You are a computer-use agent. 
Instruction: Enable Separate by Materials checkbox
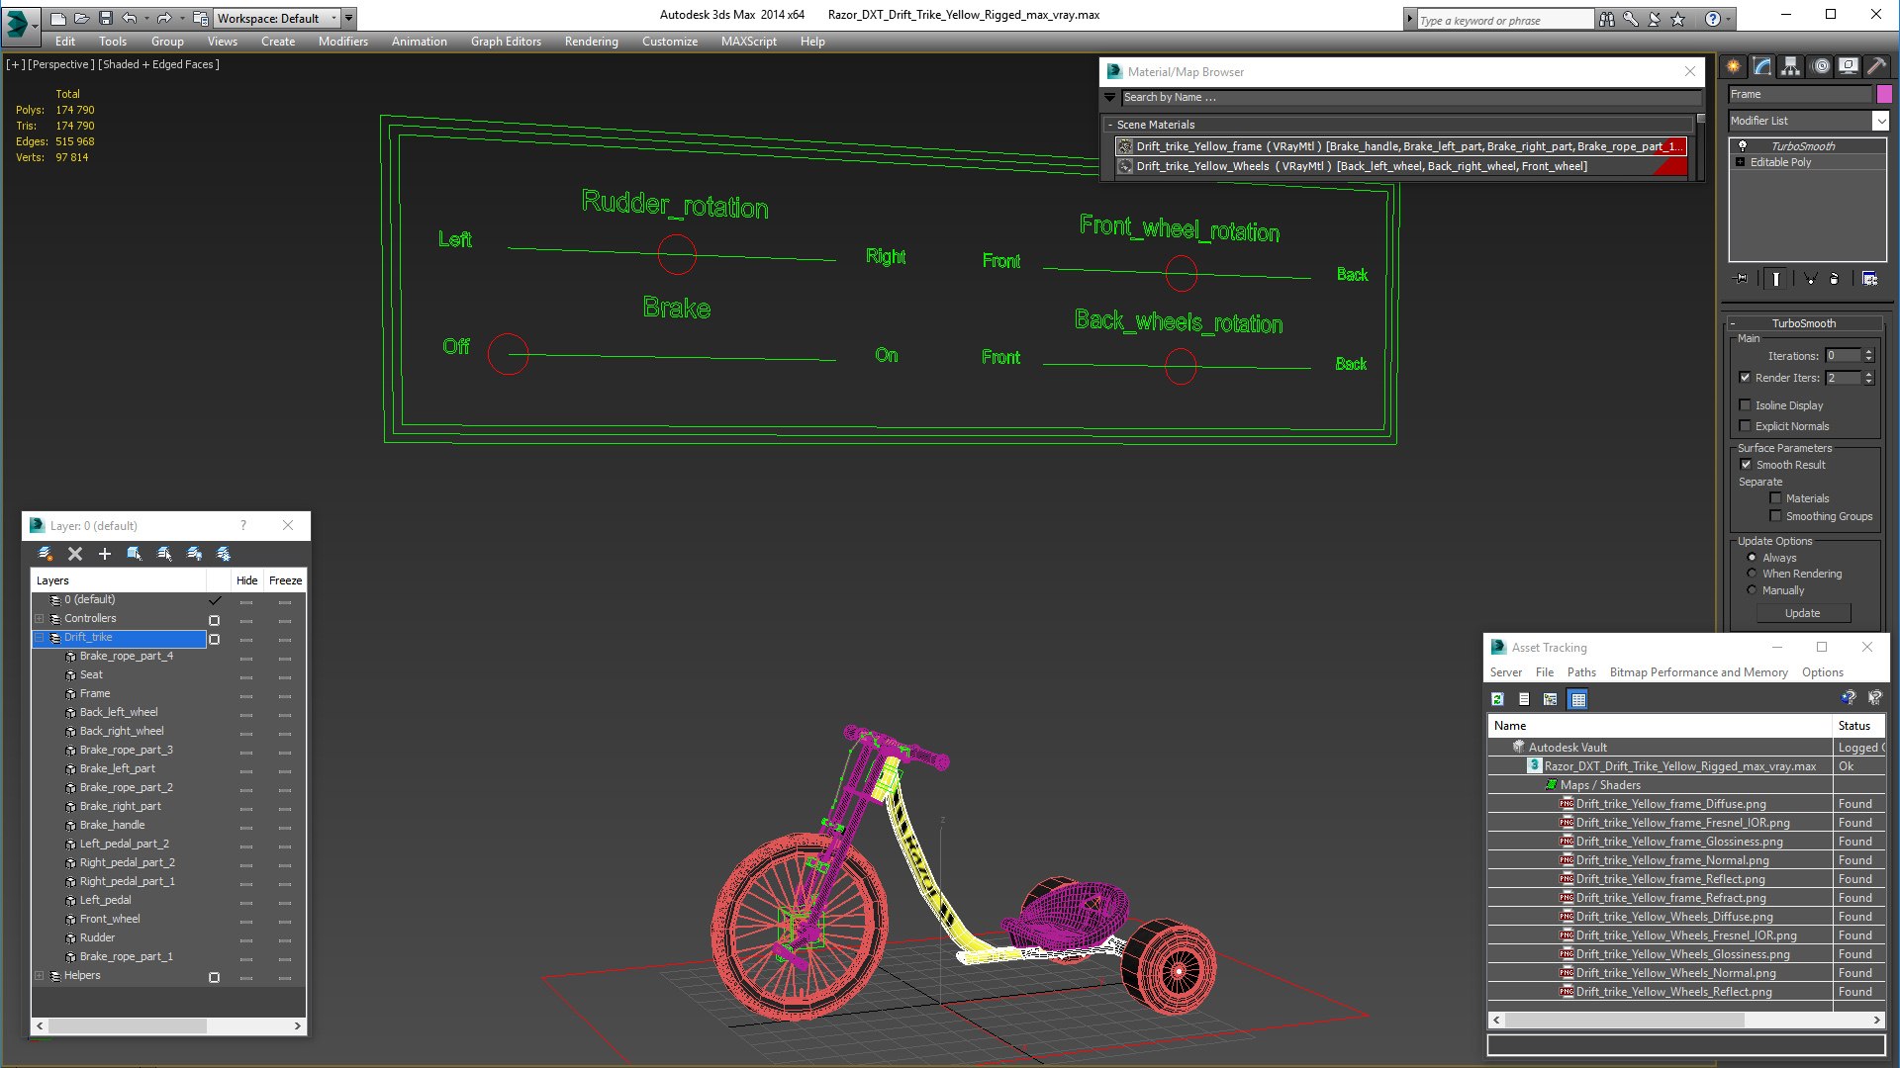(1775, 498)
